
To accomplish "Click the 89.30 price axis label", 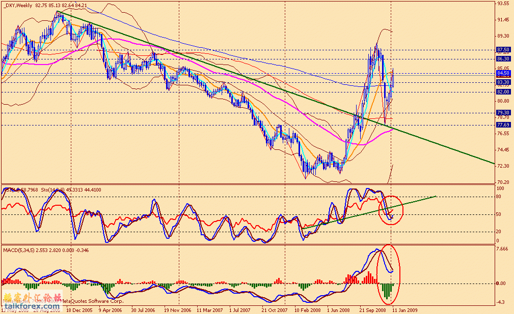I will pos(503,36).
